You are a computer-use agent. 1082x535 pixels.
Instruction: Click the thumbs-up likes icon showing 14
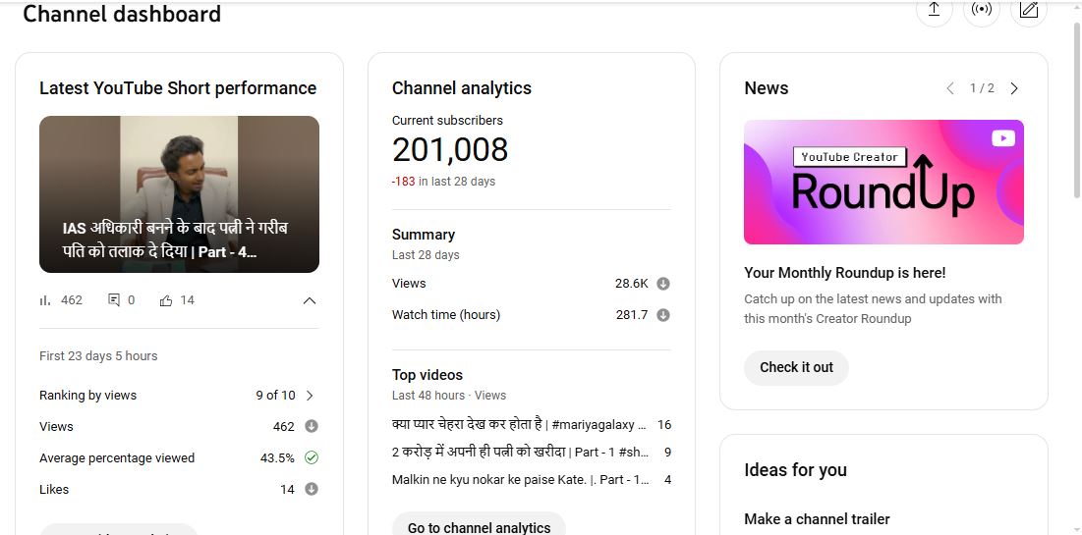[x=166, y=300]
